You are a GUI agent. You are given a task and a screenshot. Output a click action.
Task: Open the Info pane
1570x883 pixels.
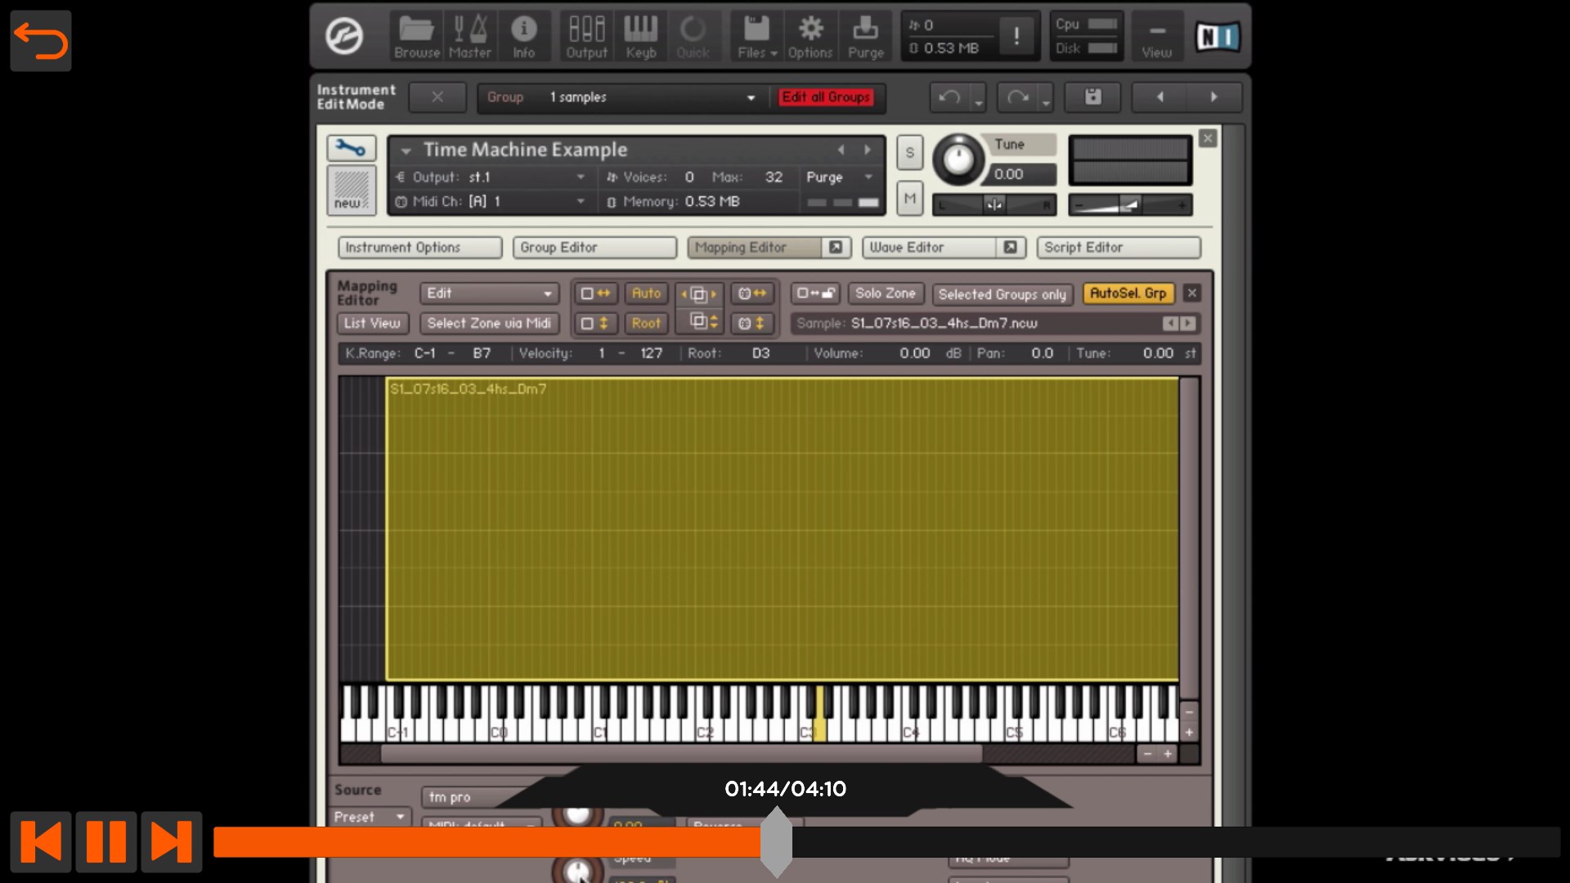click(x=524, y=36)
